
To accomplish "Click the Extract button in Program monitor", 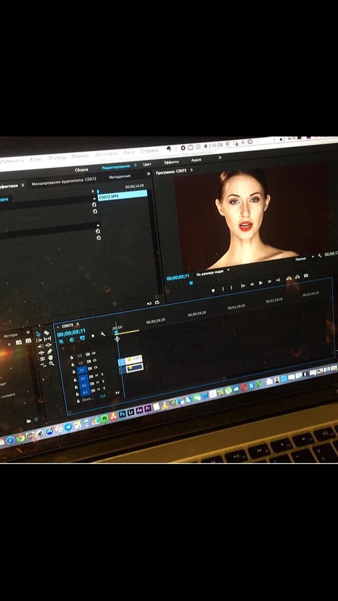I will pyautogui.click(x=297, y=277).
